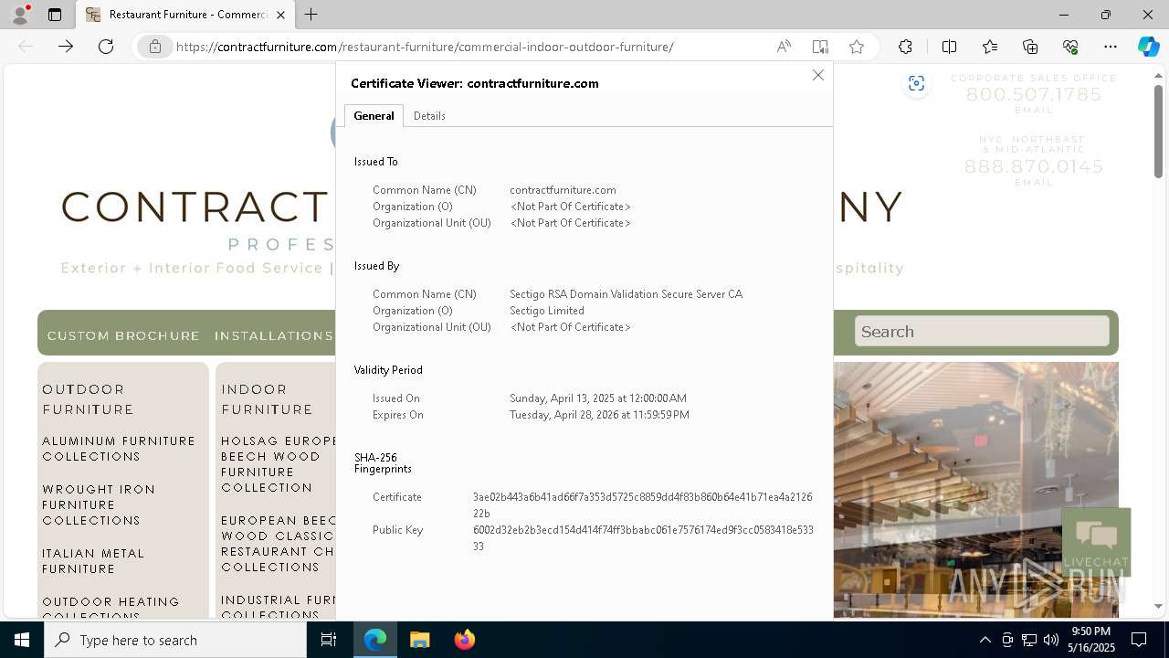Open Outdoor Heating Collections link

111,608
